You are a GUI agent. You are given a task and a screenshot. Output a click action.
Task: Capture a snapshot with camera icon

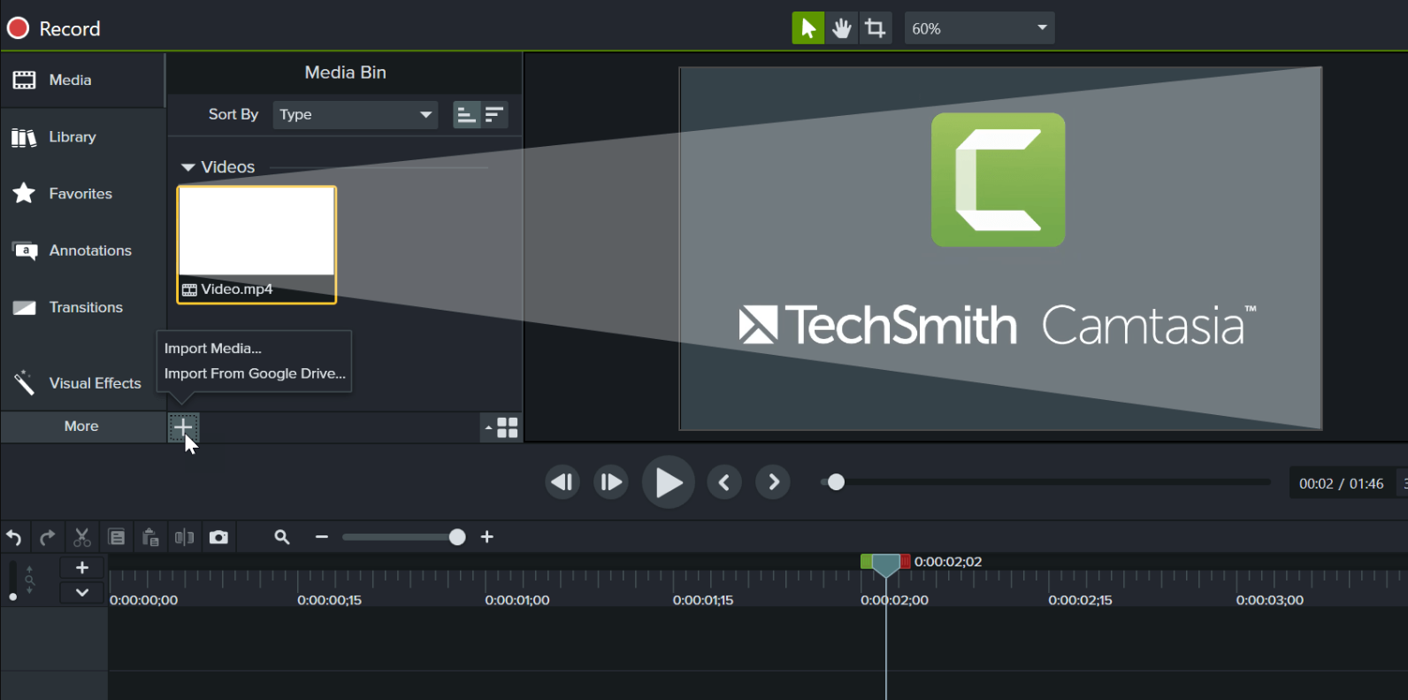pyautogui.click(x=218, y=537)
